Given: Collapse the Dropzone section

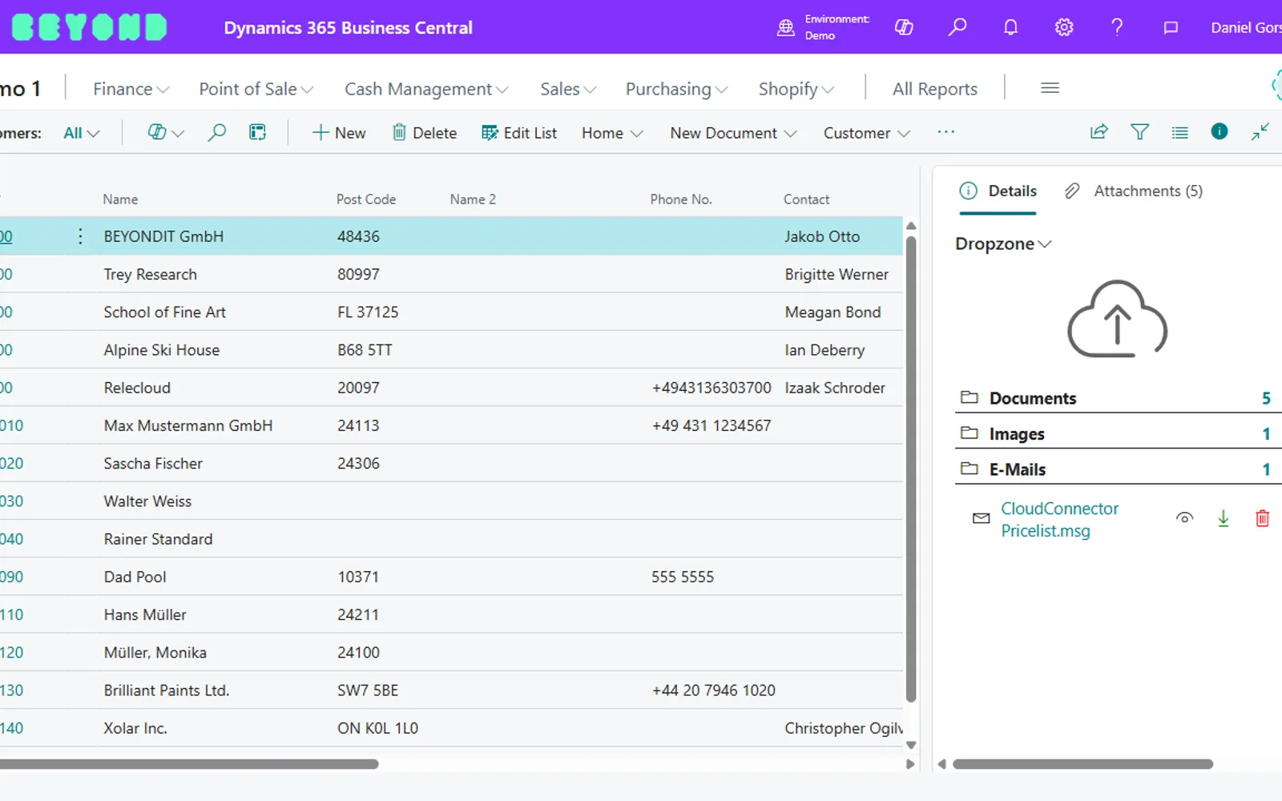Looking at the screenshot, I should pyautogui.click(x=1003, y=244).
